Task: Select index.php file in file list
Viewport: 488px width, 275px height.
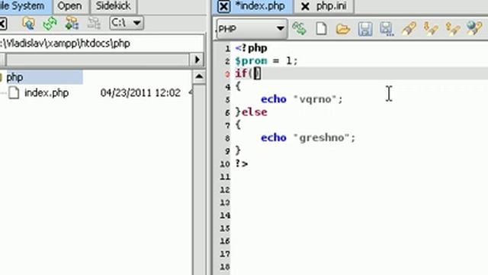Action: point(47,93)
